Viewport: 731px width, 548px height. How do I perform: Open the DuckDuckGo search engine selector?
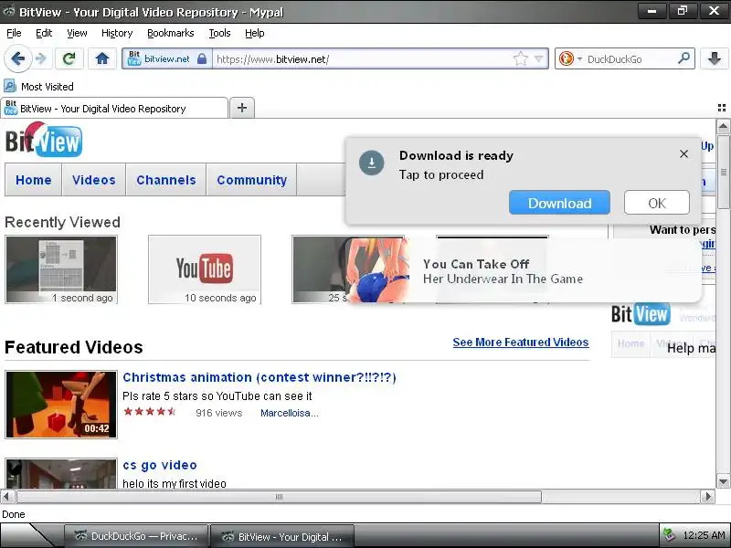[x=569, y=58]
